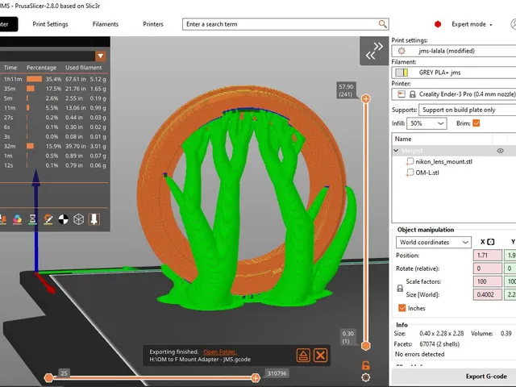Click the search magnifier icon
Screen dimensions: 516x387
point(382,24)
